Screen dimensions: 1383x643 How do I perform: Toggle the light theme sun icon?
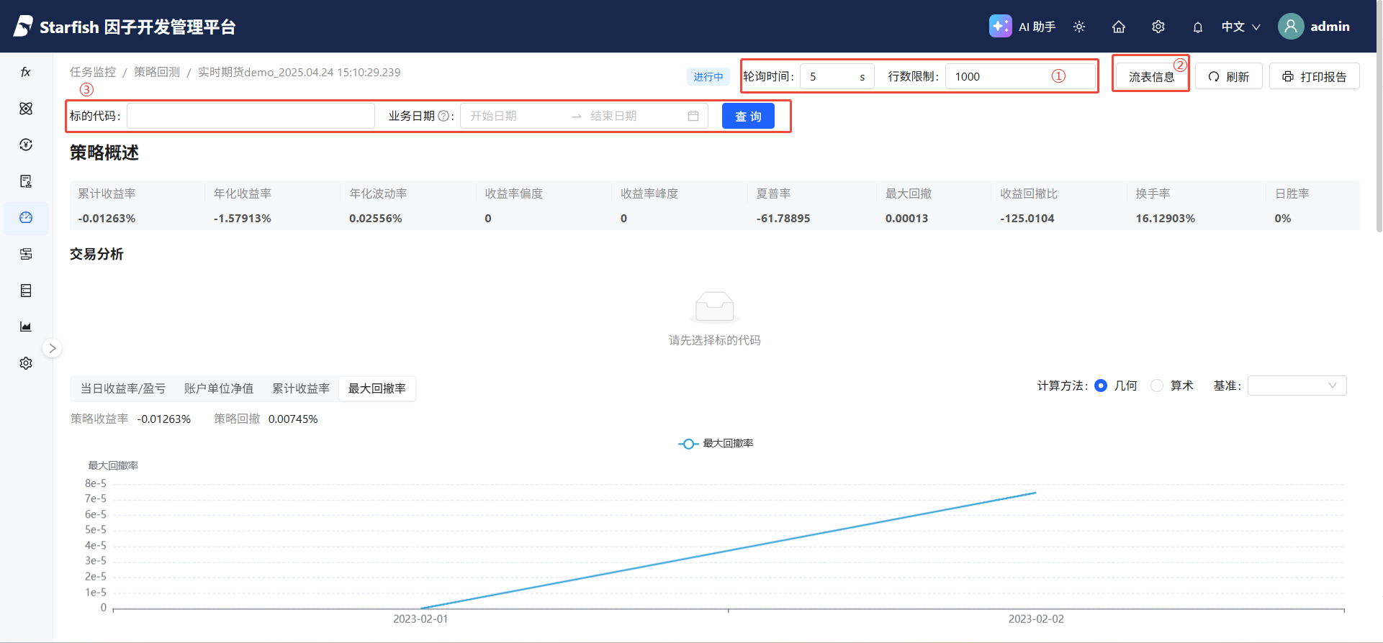[1079, 27]
